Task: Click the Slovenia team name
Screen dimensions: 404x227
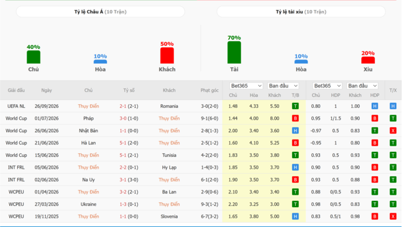Action: [169, 216]
